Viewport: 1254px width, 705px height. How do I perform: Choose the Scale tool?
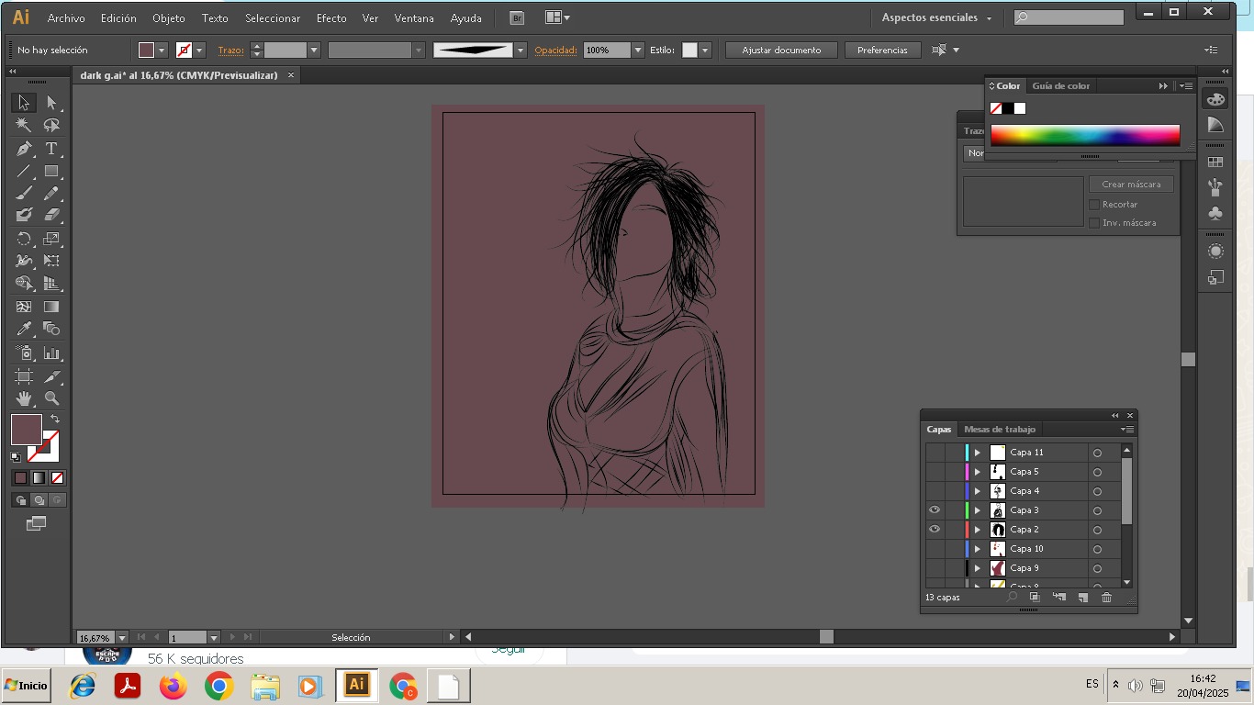51,239
